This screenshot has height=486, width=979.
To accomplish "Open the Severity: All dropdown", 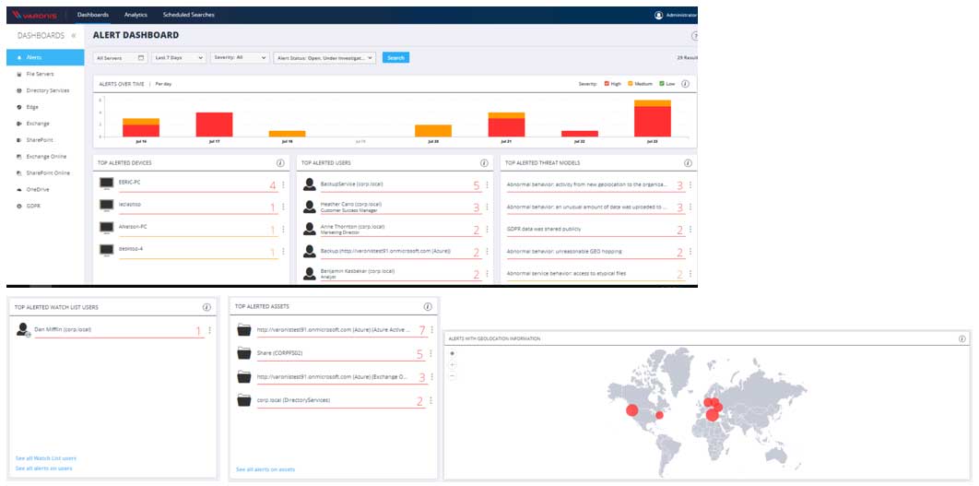I will tap(240, 57).
